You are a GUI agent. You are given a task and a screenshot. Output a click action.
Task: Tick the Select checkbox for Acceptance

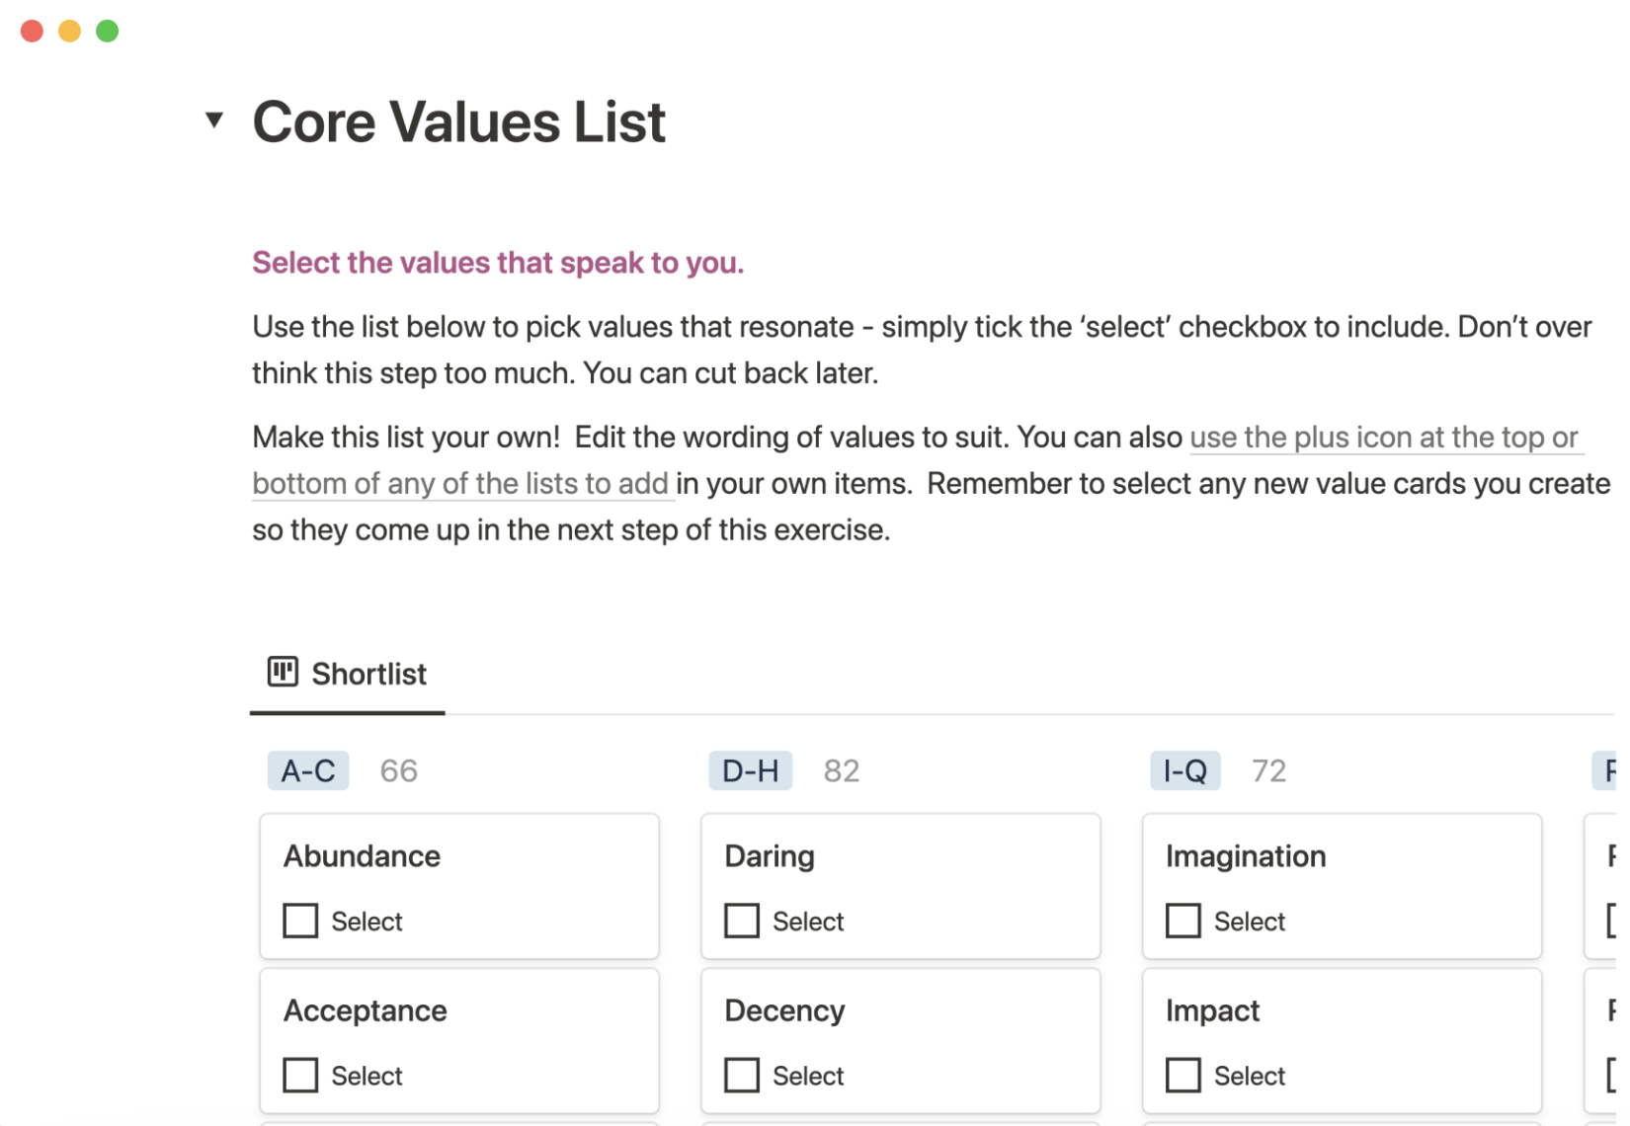(300, 1075)
